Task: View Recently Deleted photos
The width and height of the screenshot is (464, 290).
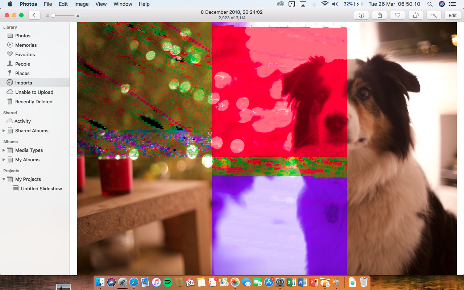Action: click(34, 101)
